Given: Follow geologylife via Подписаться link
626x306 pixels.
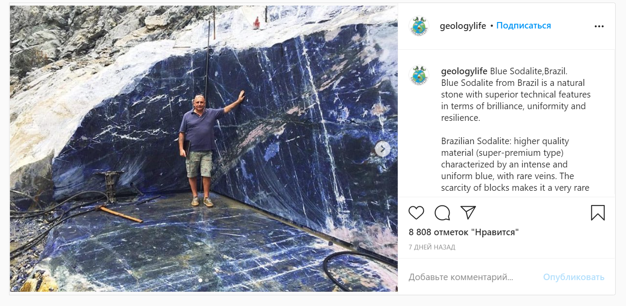Looking at the screenshot, I should coord(524,26).
